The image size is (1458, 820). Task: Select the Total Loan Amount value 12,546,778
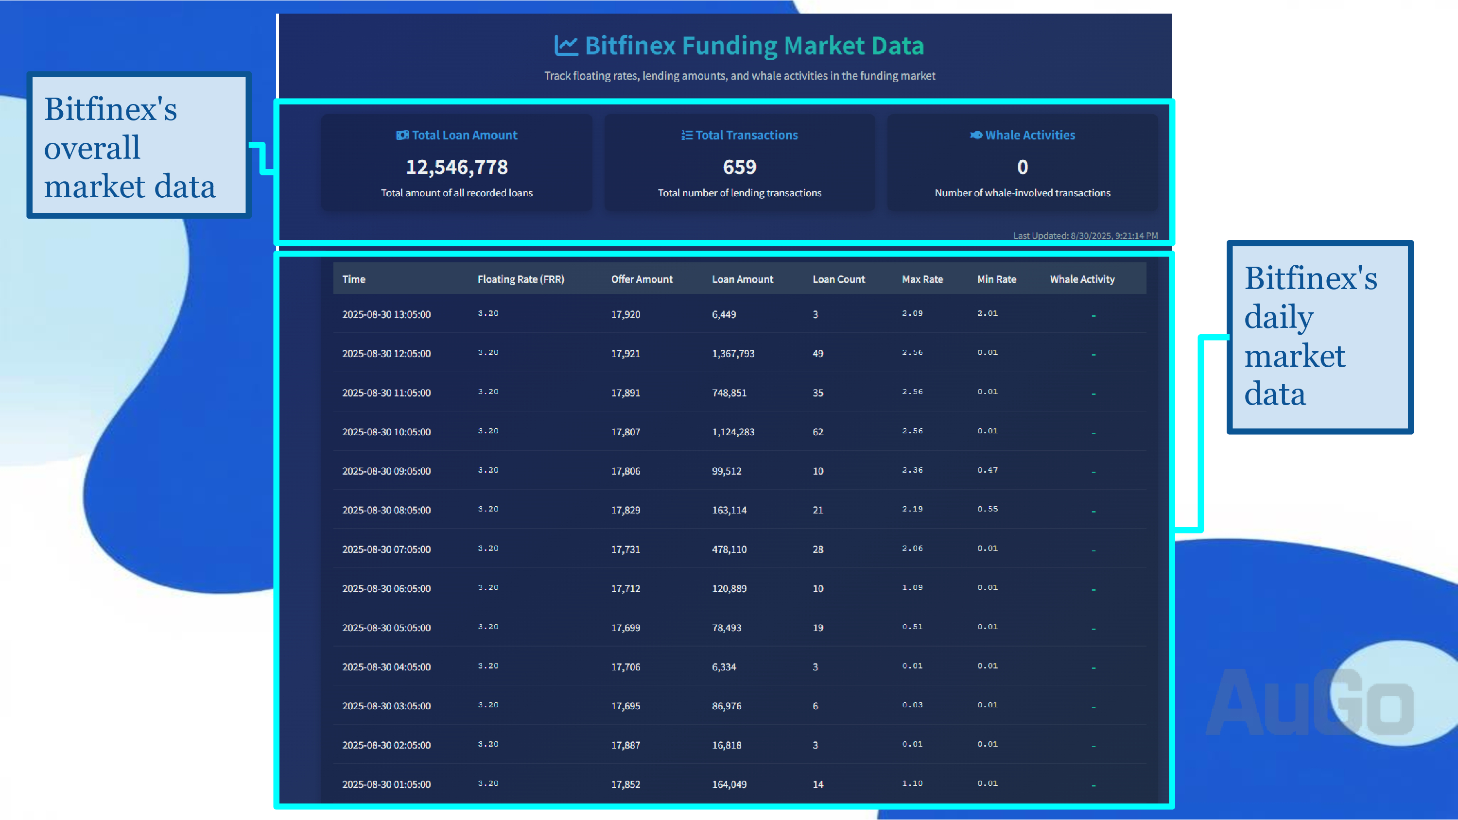pos(457,167)
